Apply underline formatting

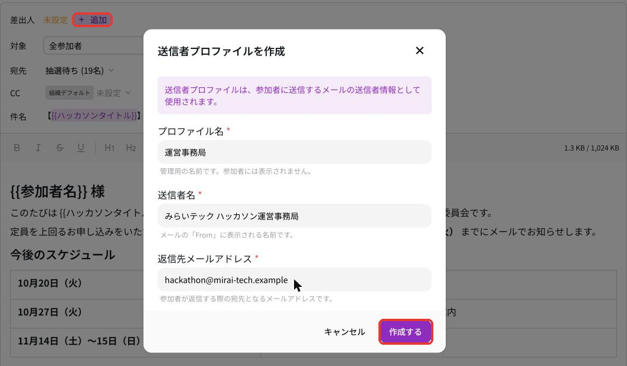point(81,148)
